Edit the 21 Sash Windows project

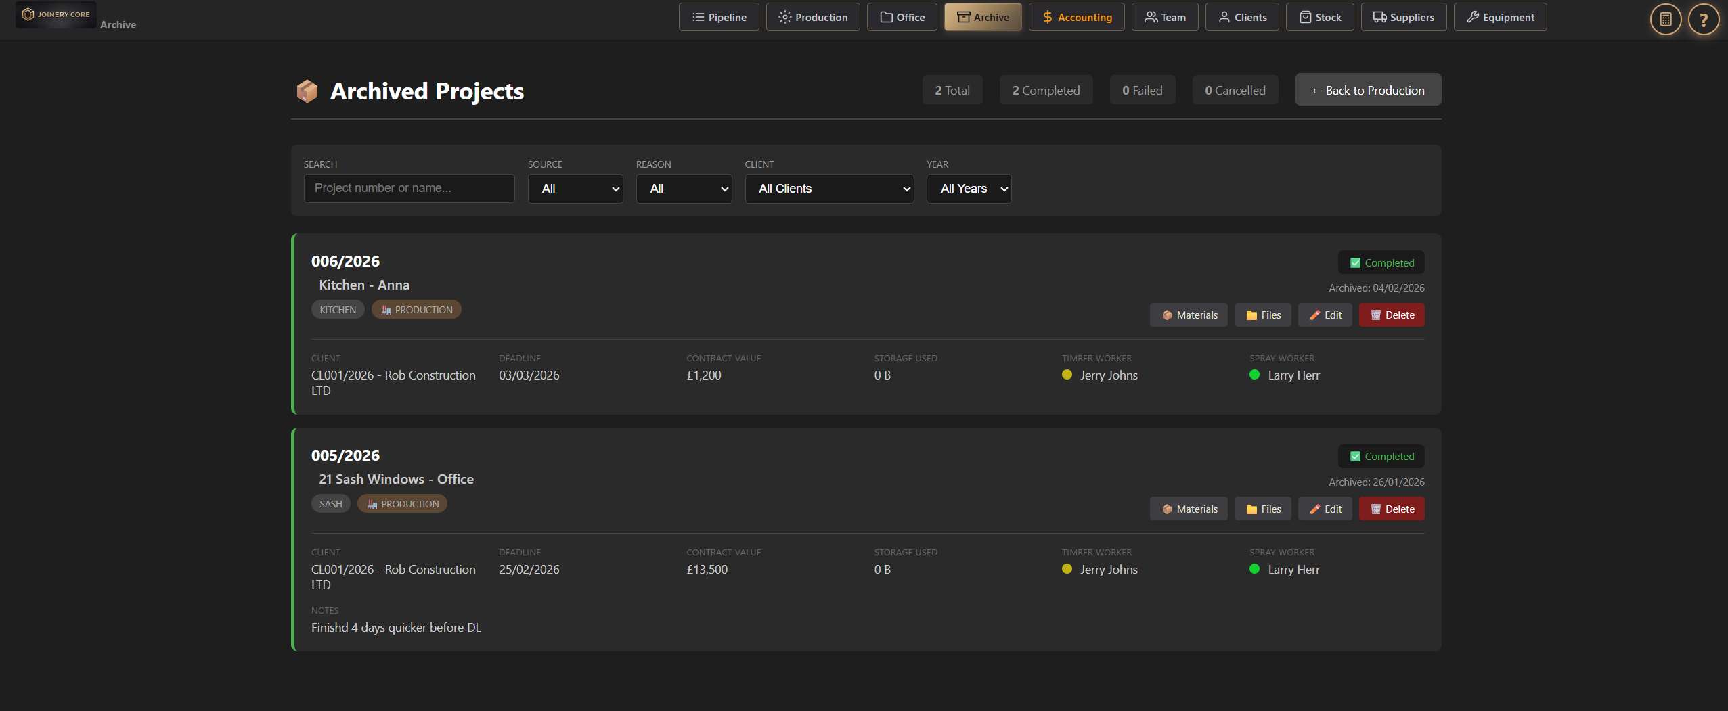tap(1325, 509)
